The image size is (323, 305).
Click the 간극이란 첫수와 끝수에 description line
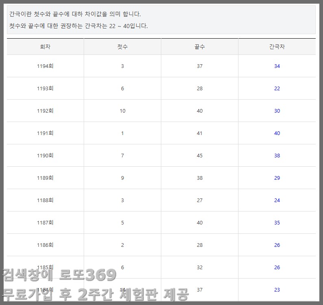tap(75, 14)
